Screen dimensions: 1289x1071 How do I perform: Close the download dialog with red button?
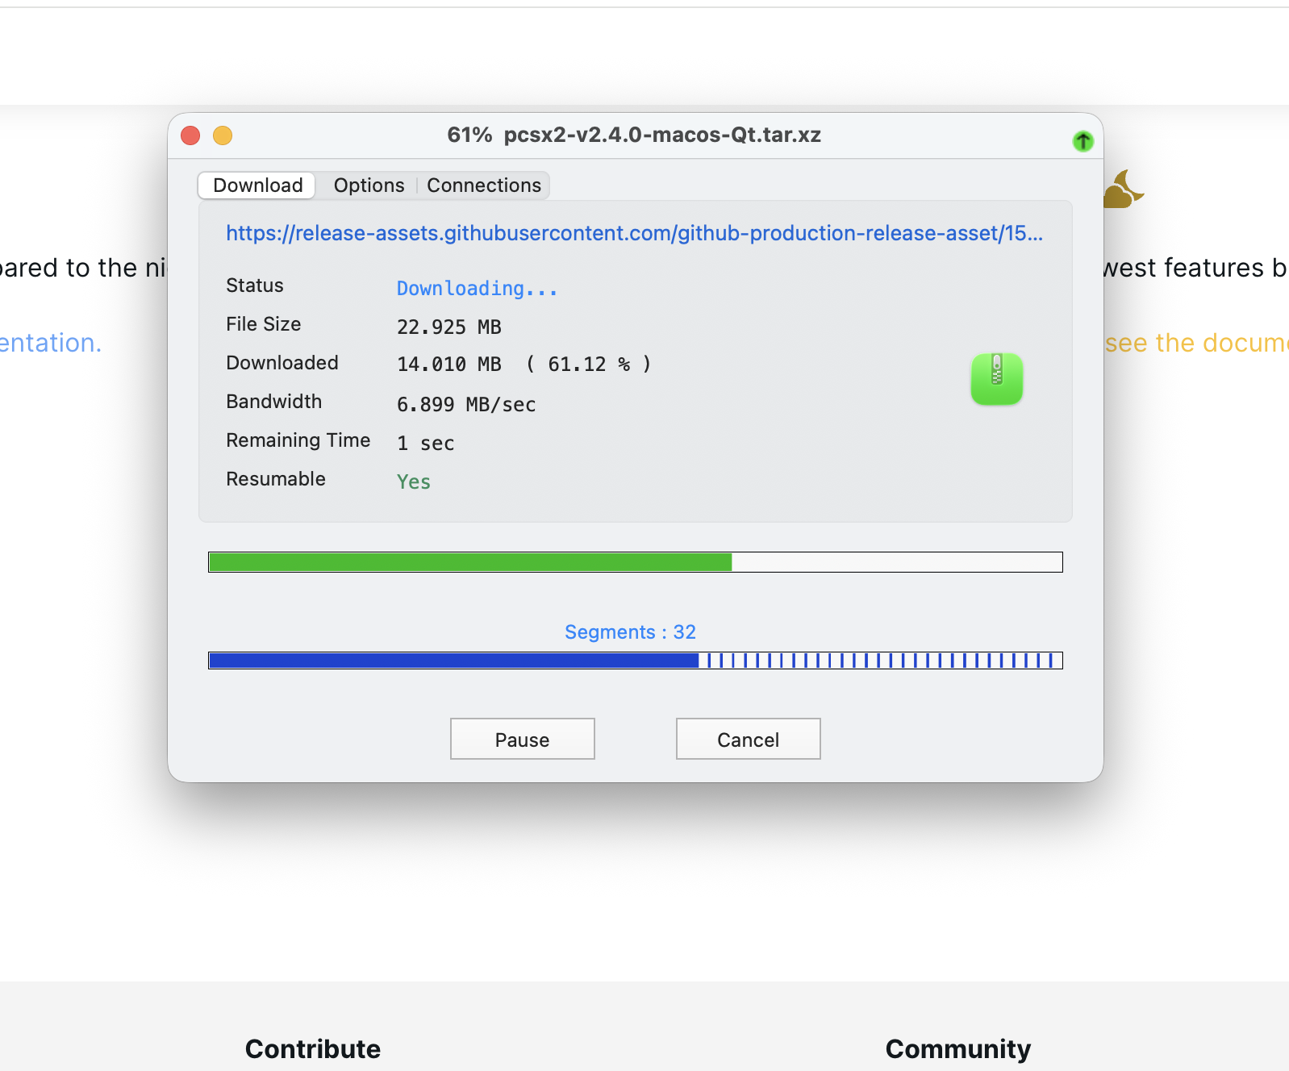pyautogui.click(x=190, y=135)
